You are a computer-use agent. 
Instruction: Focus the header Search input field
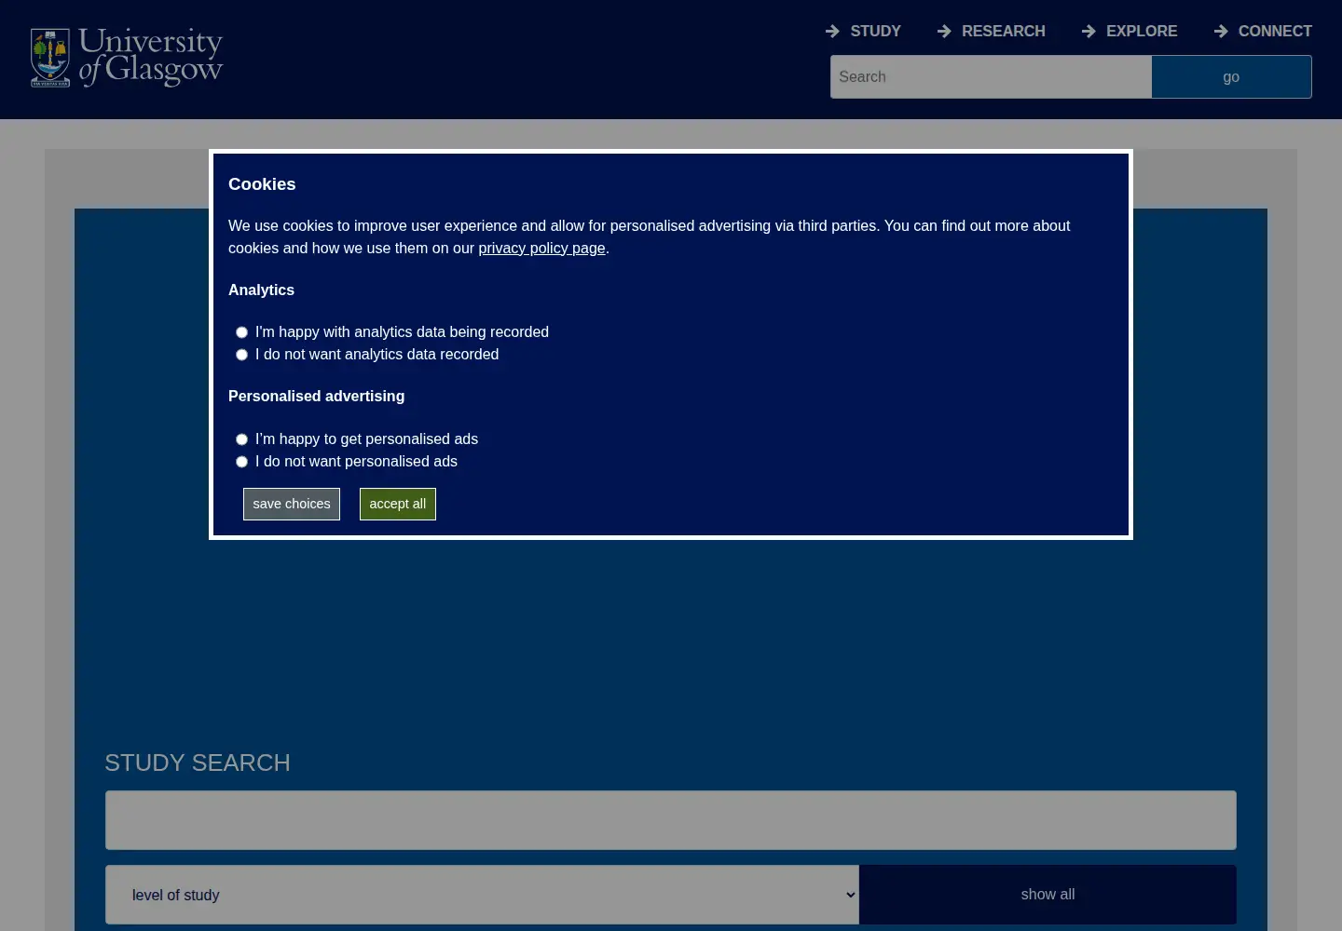[x=991, y=77]
